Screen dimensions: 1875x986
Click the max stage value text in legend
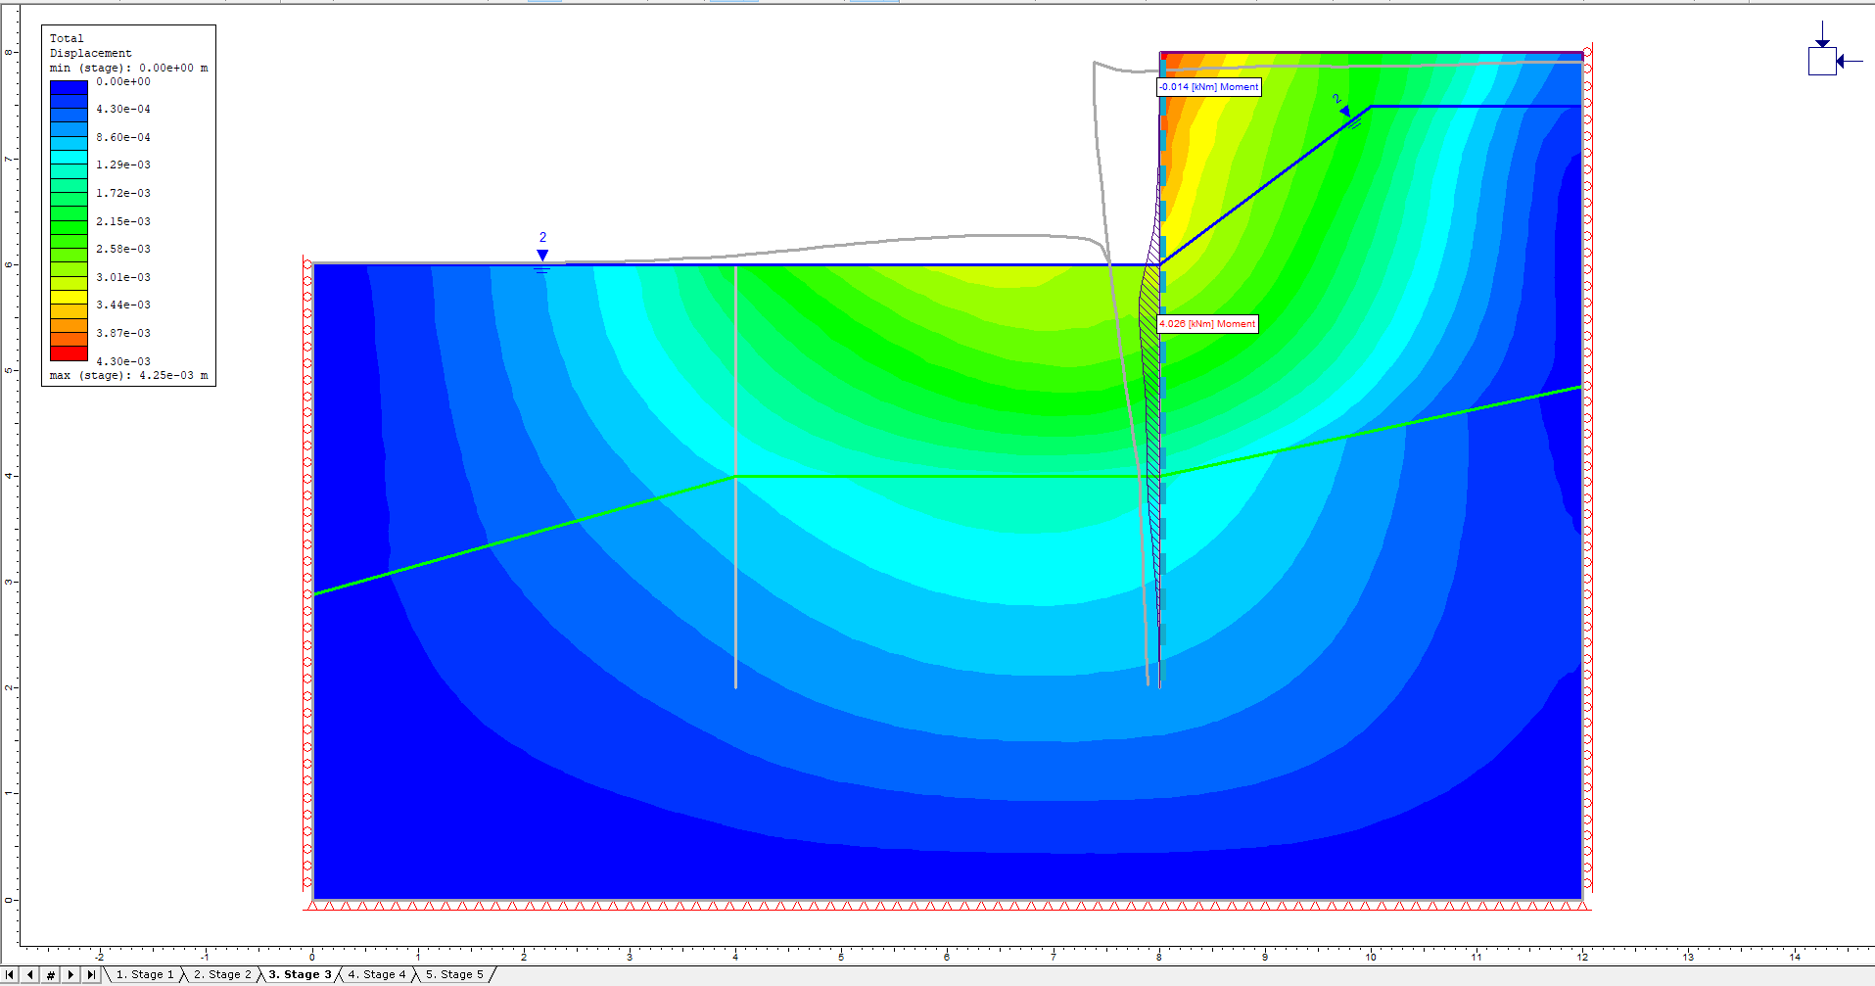point(128,375)
